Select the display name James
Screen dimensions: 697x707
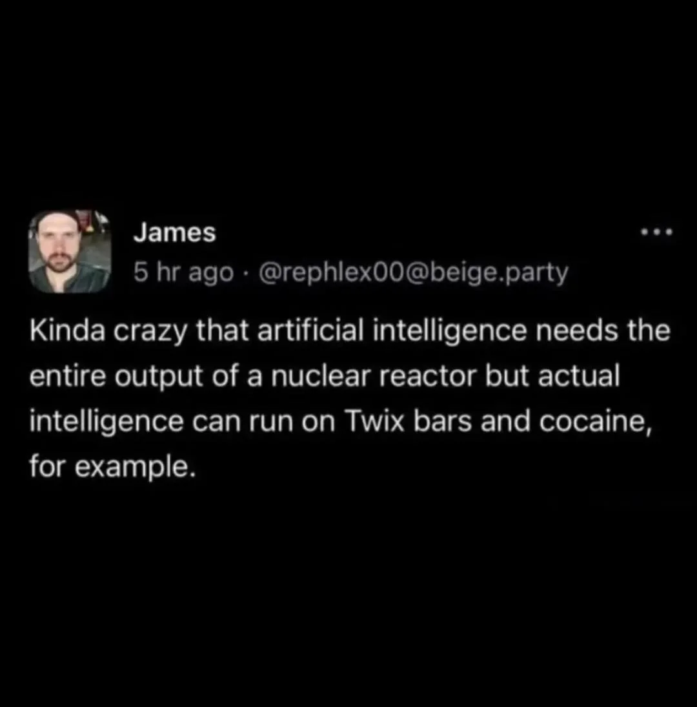pos(175,232)
